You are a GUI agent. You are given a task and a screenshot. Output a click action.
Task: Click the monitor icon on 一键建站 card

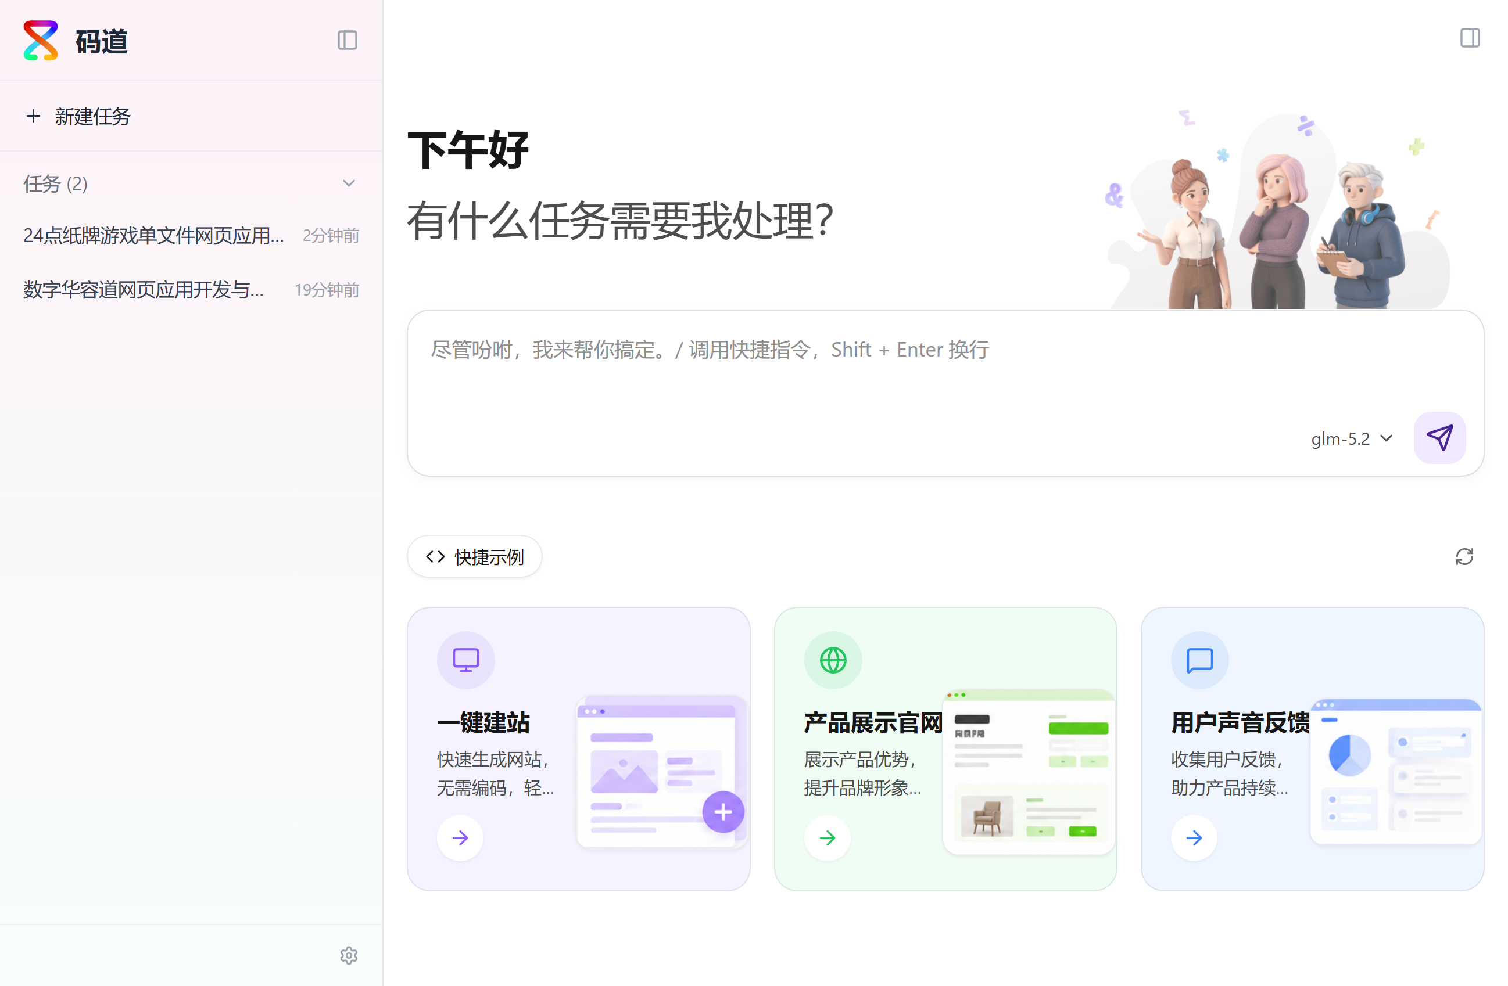tap(465, 660)
